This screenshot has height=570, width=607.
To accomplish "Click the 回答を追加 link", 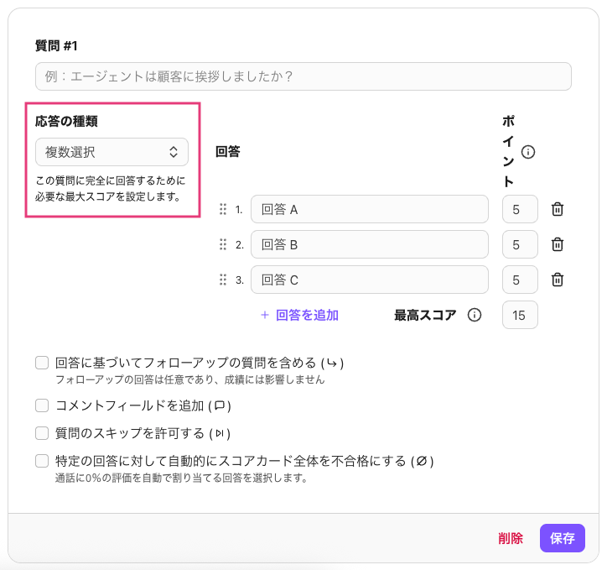I will point(299,315).
